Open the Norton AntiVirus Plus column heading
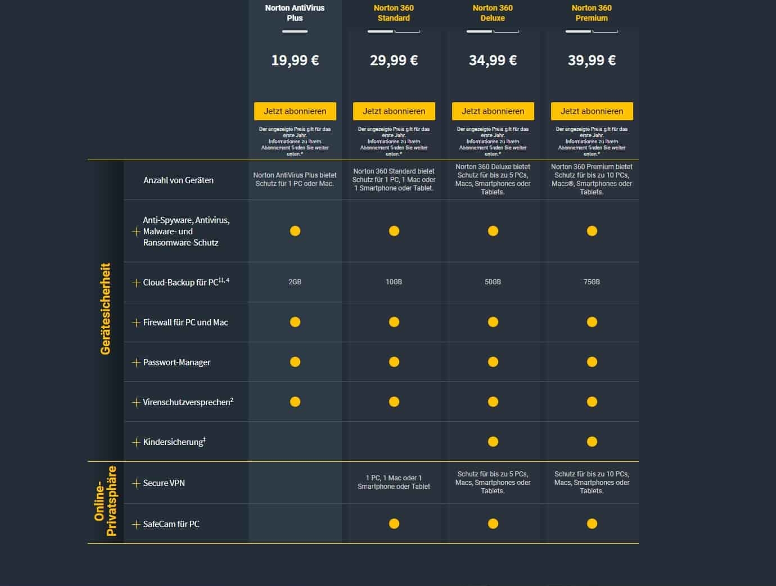 (x=295, y=13)
